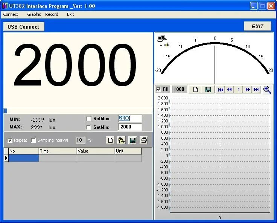Click the Time column header

[x=58, y=151]
